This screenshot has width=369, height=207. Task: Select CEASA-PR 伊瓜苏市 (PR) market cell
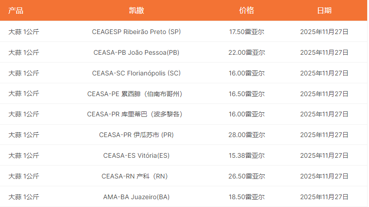pyautogui.click(x=136, y=135)
